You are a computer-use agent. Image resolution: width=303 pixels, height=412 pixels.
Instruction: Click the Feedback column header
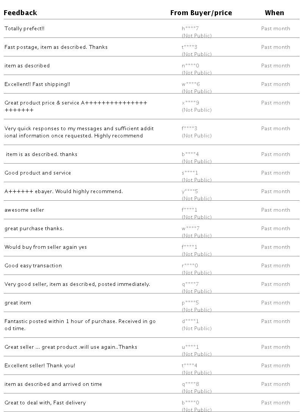pos(20,13)
